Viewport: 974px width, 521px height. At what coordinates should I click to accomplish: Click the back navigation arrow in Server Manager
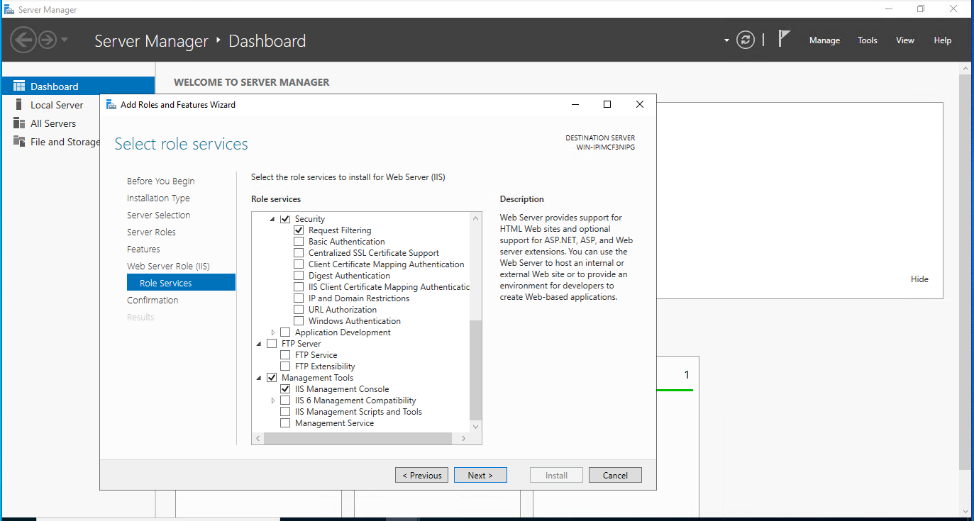pyautogui.click(x=23, y=40)
